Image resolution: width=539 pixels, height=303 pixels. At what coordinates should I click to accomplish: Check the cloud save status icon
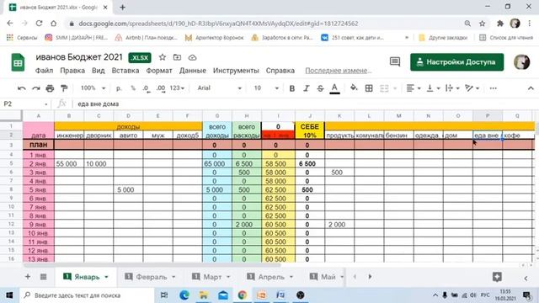[192, 57]
